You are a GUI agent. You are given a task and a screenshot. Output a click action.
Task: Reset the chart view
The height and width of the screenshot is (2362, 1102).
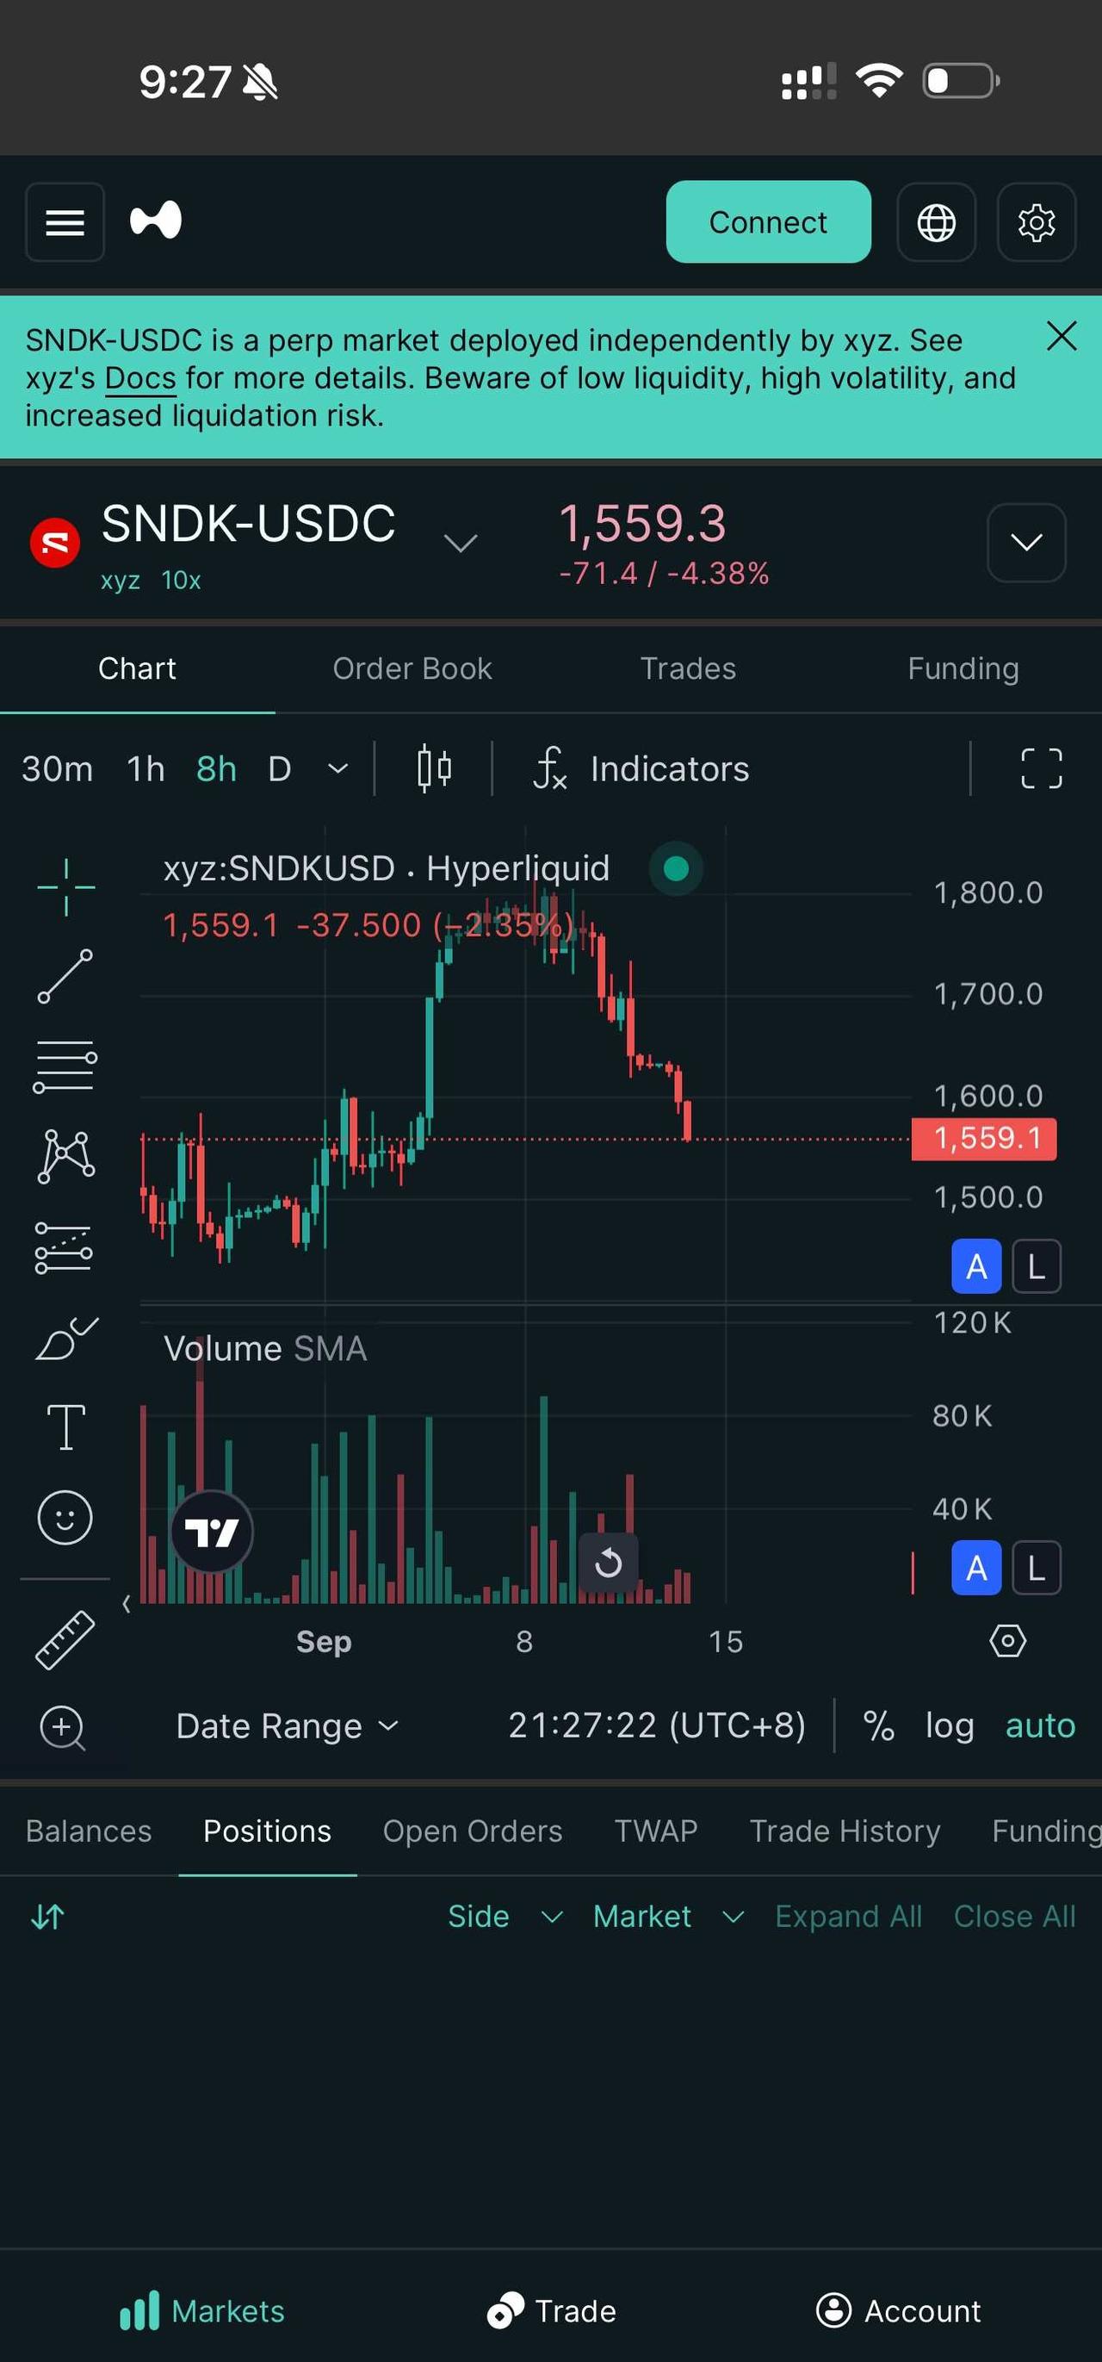tap(609, 1563)
